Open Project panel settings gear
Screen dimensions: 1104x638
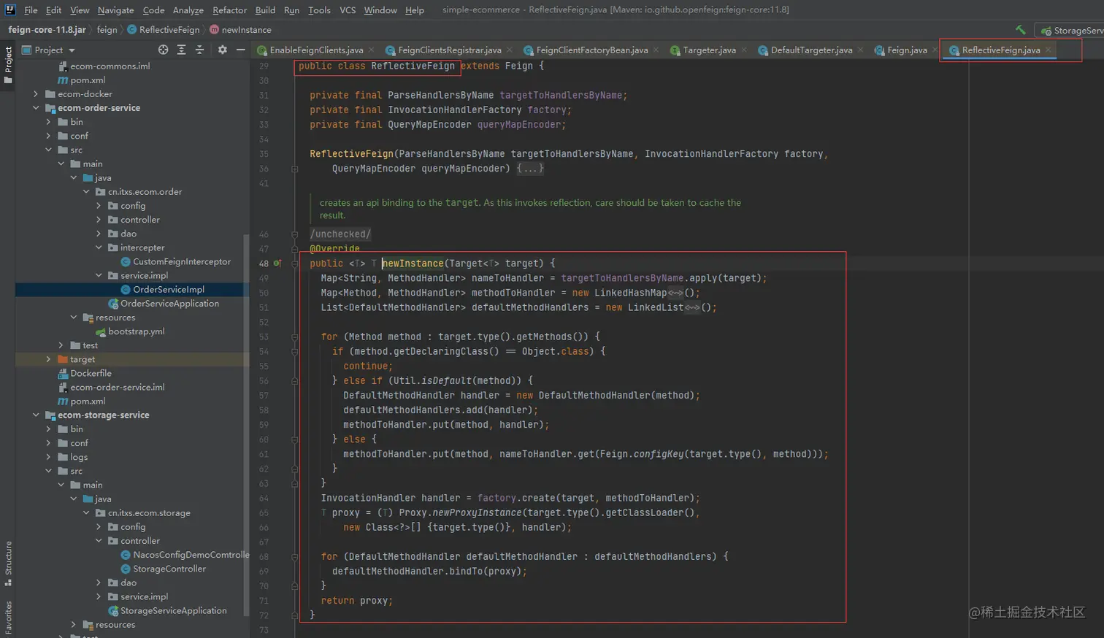coord(223,50)
